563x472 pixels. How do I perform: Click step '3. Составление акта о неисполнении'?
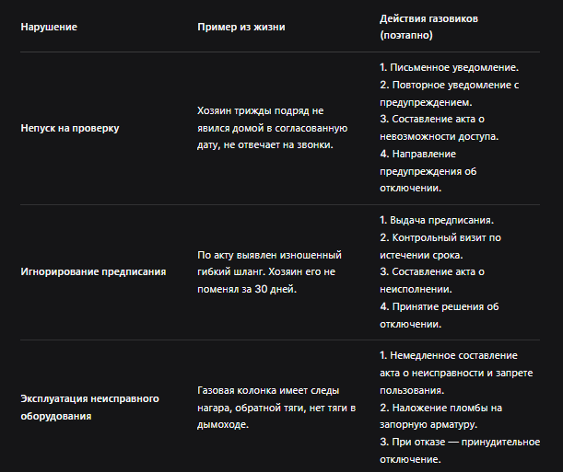[x=432, y=281]
